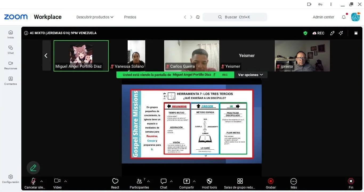Click the green encryption shield icon
Viewport: 364px width, 192px height.
coord(305,33)
